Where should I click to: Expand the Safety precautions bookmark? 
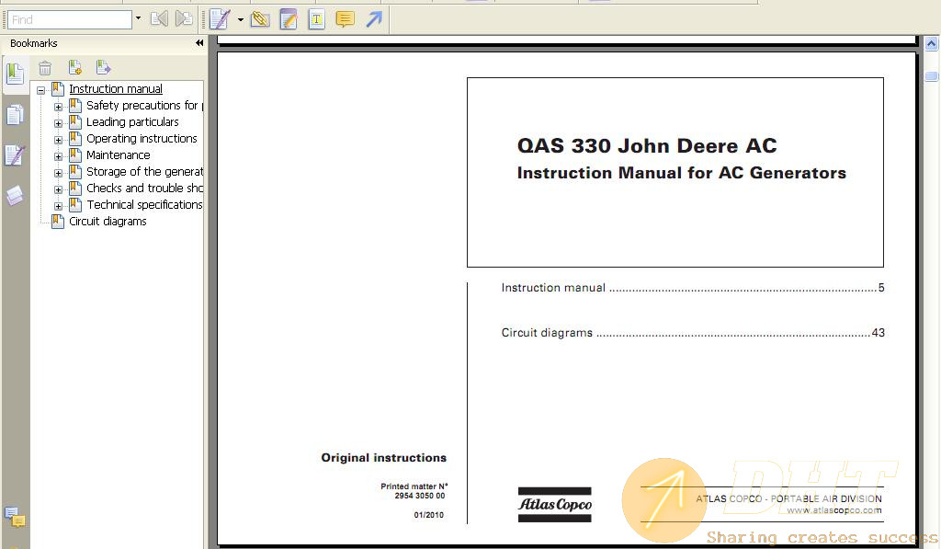click(x=58, y=107)
